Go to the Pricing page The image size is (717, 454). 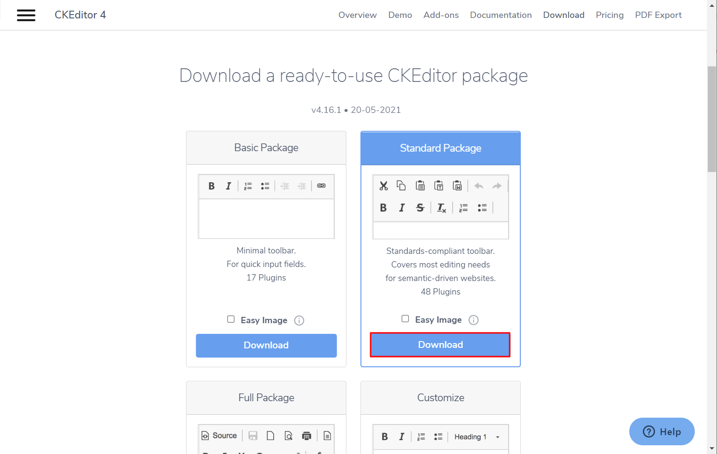[x=609, y=15]
